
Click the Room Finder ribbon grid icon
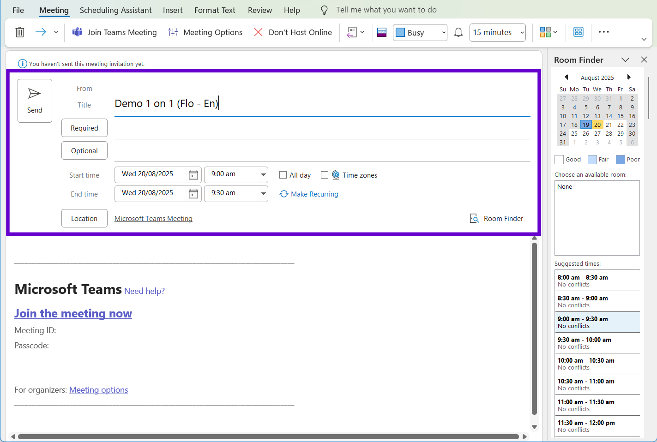[x=579, y=32]
